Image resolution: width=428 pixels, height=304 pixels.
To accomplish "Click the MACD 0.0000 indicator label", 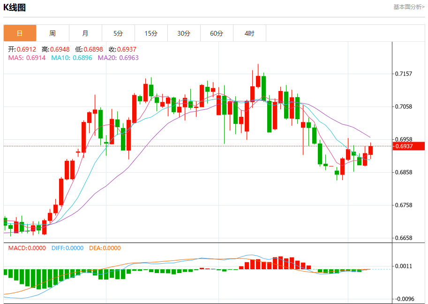I will [x=27, y=248].
